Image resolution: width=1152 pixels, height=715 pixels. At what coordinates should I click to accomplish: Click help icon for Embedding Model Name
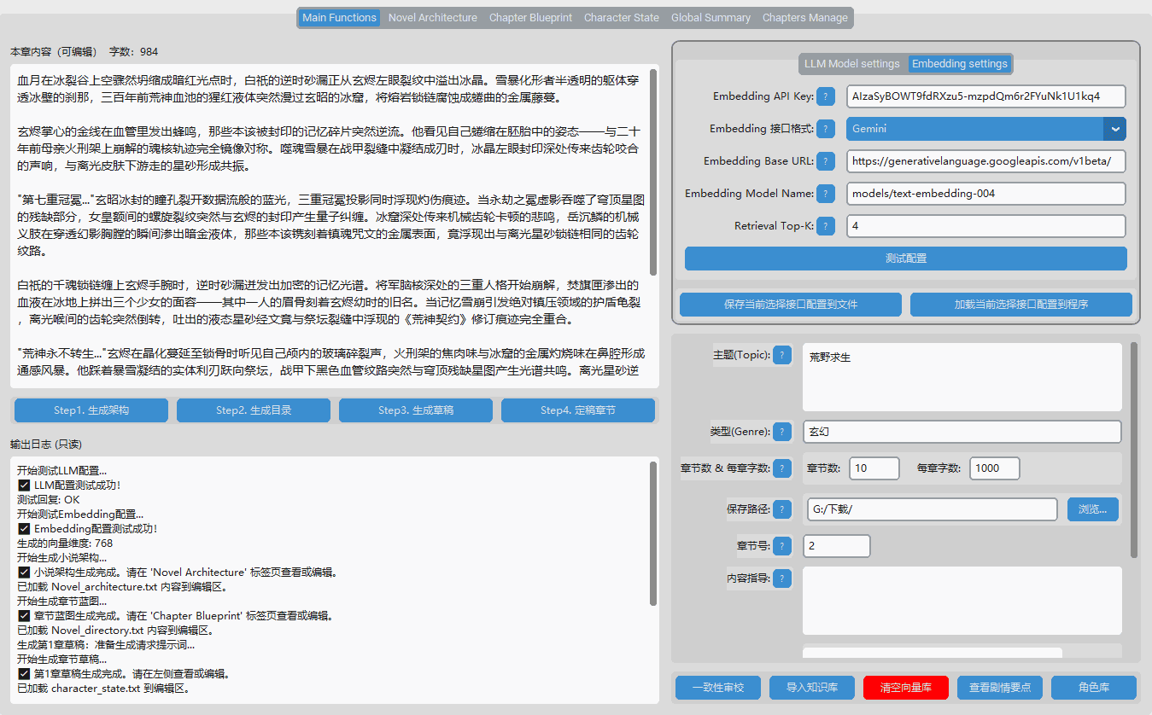point(826,194)
